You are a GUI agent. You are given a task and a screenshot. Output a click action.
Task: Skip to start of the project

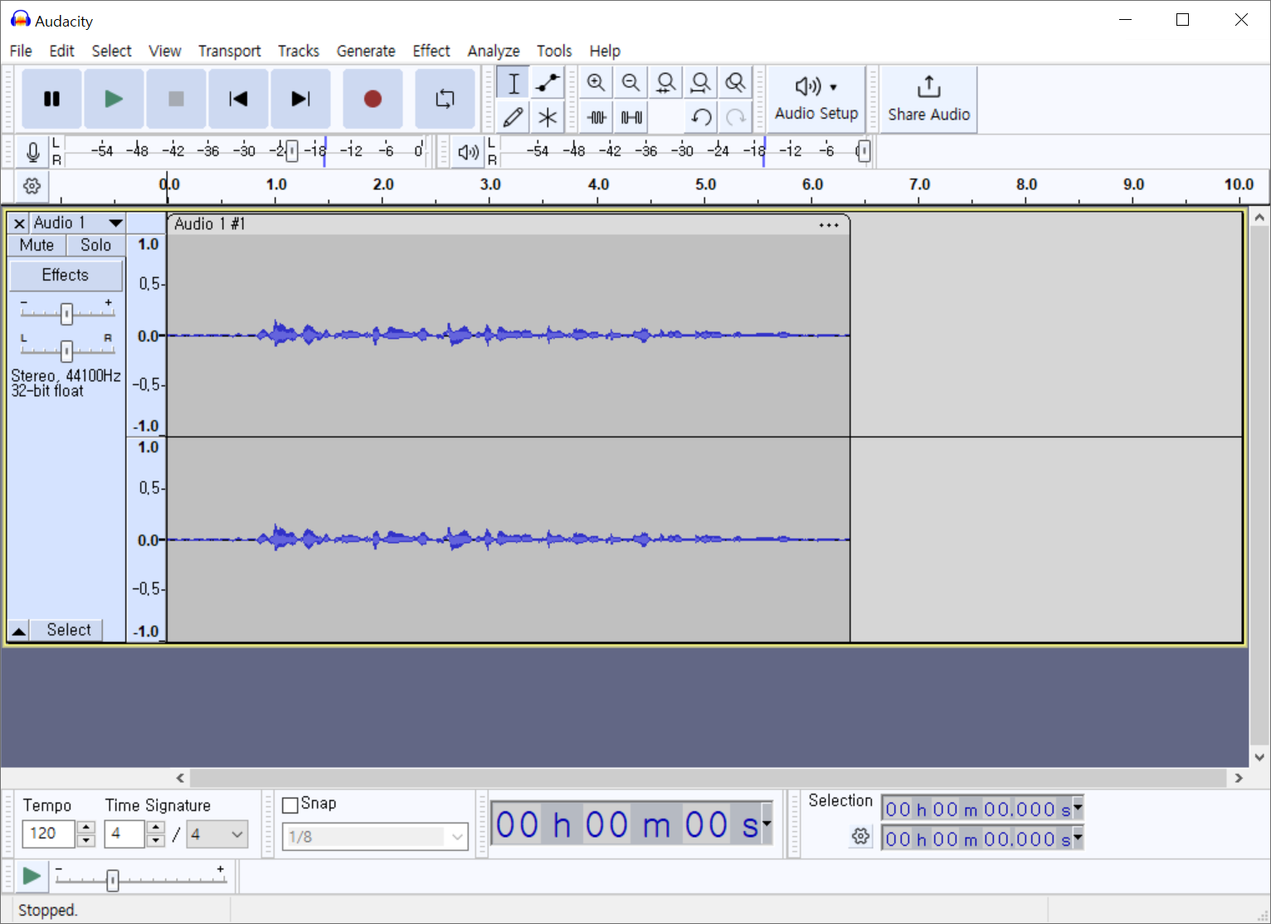(238, 99)
